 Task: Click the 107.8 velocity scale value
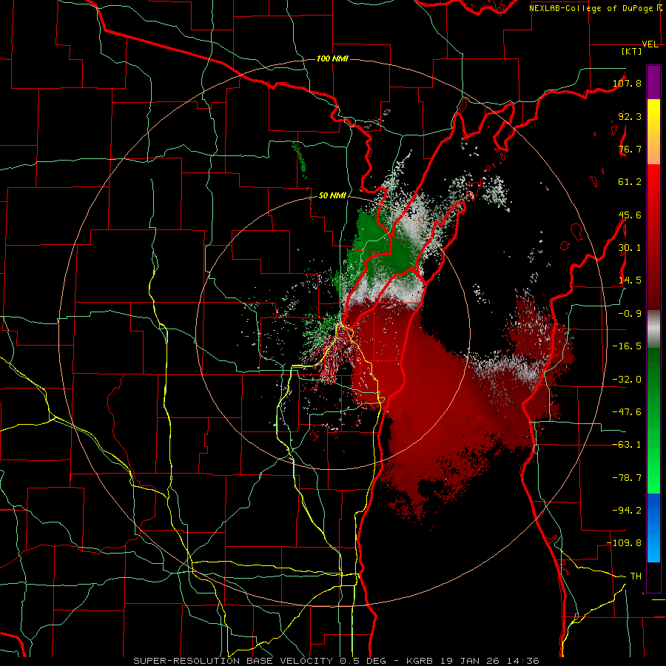pos(627,83)
